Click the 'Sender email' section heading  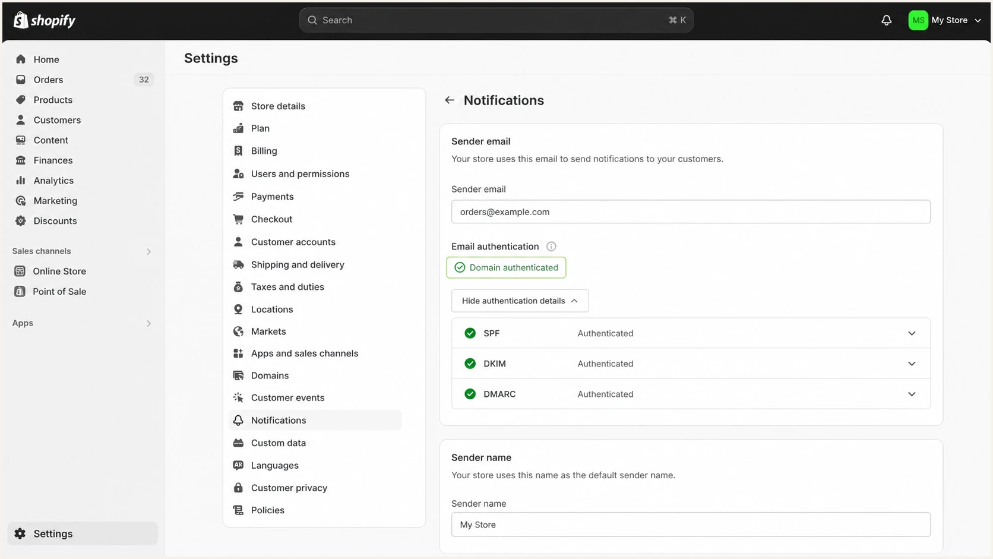(x=480, y=141)
